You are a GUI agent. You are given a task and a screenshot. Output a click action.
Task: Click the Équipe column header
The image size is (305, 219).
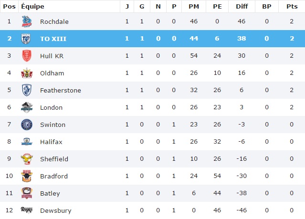pyautogui.click(x=33, y=6)
